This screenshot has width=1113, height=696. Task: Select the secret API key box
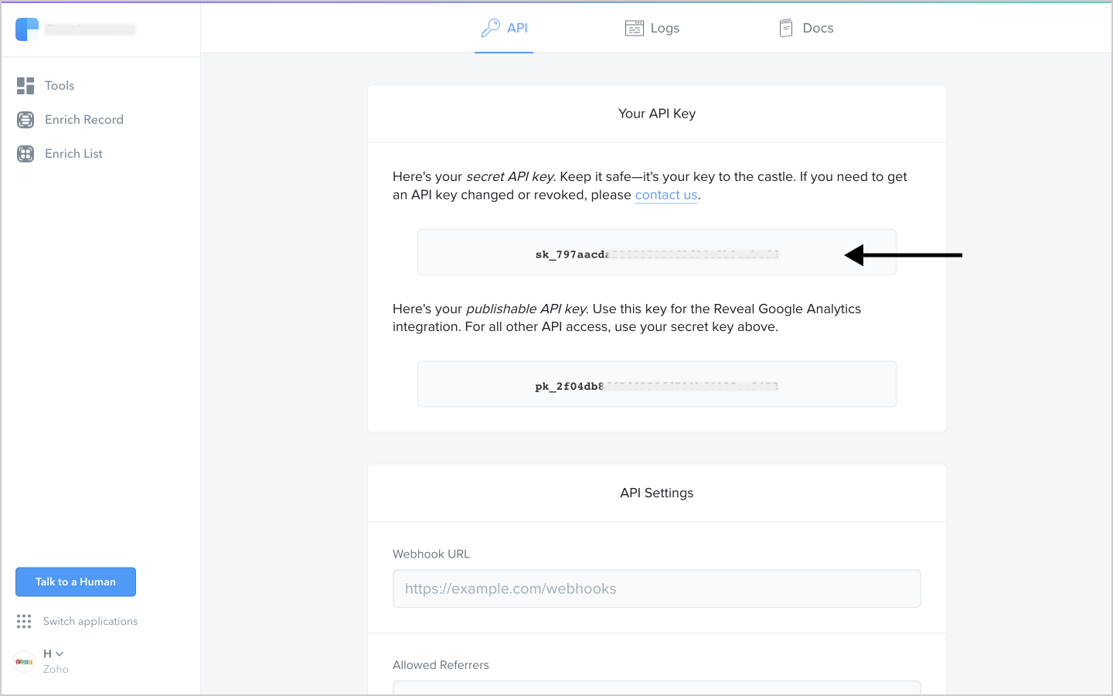pos(656,253)
